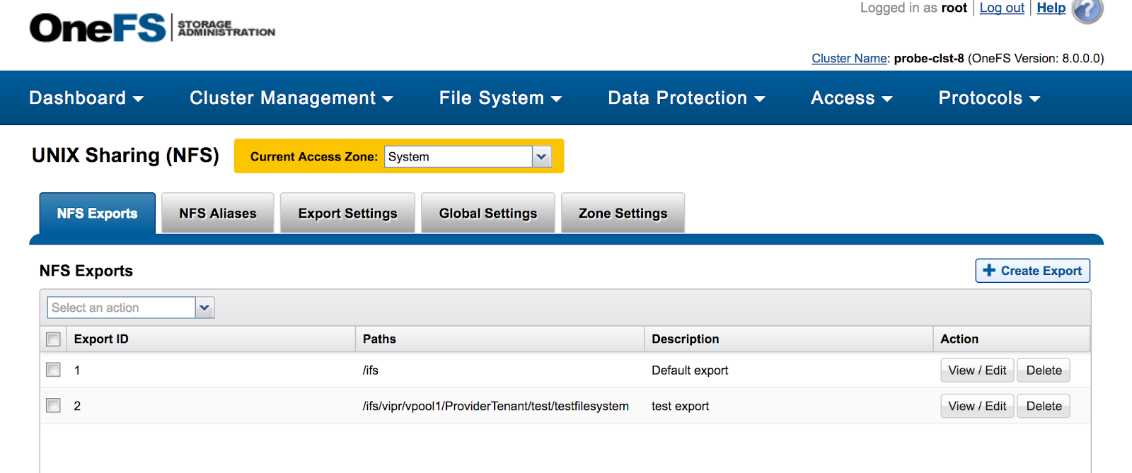
Task: Expand the Cluster Management menu
Action: 291,98
